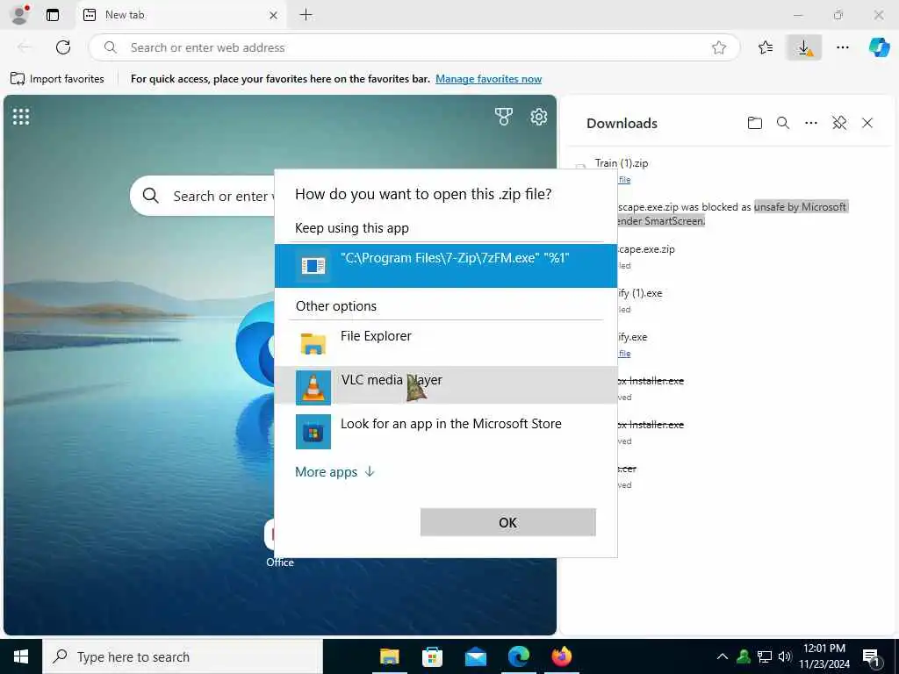Viewport: 899px width, 674px height.
Task: Open Microsoft Edge taskbar icon
Action: (518, 656)
